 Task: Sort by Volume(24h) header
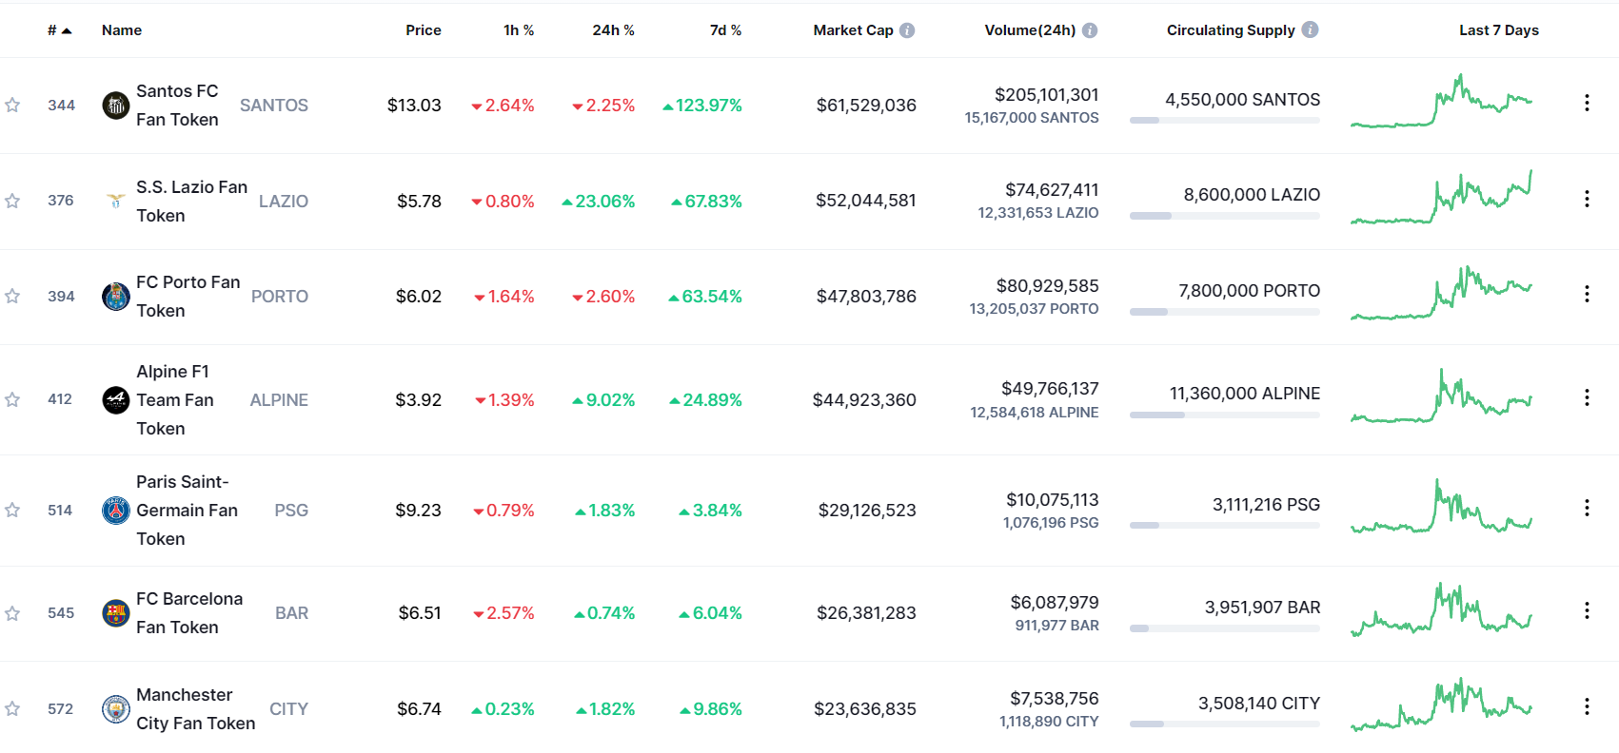pyautogui.click(x=1030, y=30)
